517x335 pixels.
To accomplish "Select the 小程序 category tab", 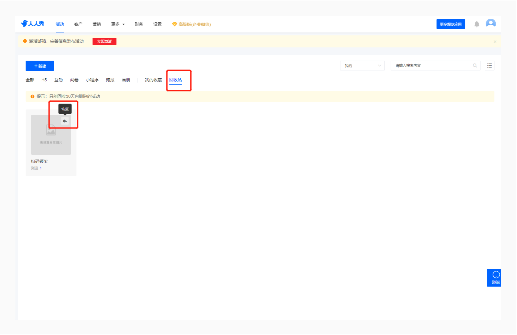I will (x=92, y=80).
